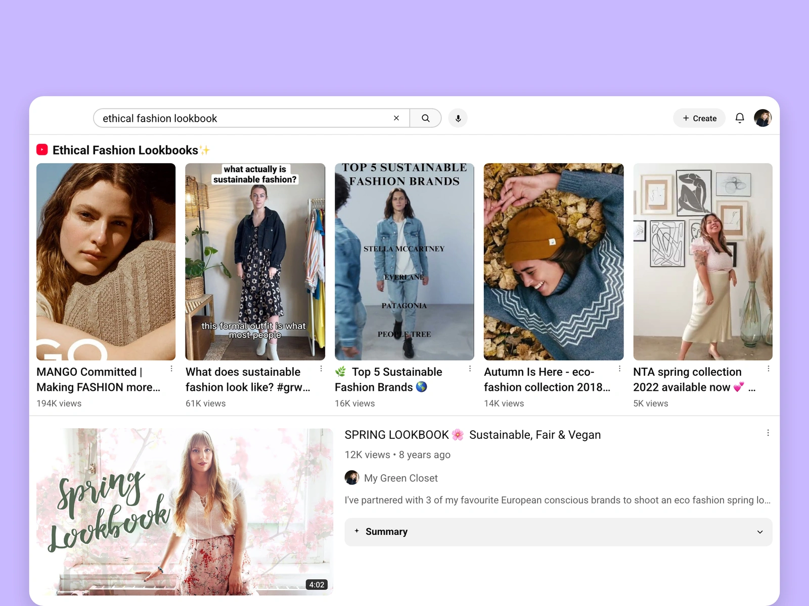Open SPRING LOOKBOOK Sustainable, Fair & Vegan title

pos(473,435)
